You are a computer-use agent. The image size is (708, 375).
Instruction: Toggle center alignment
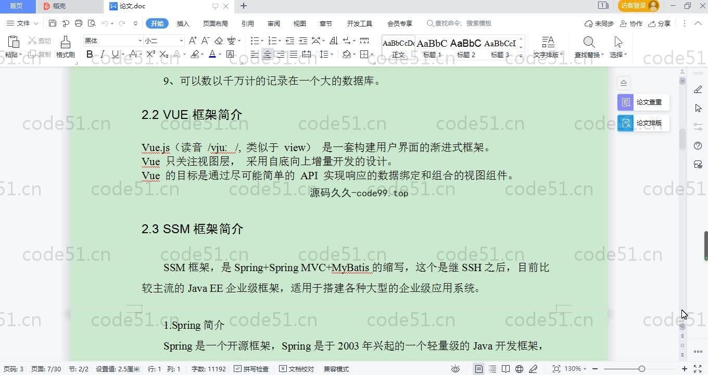[x=268, y=54]
